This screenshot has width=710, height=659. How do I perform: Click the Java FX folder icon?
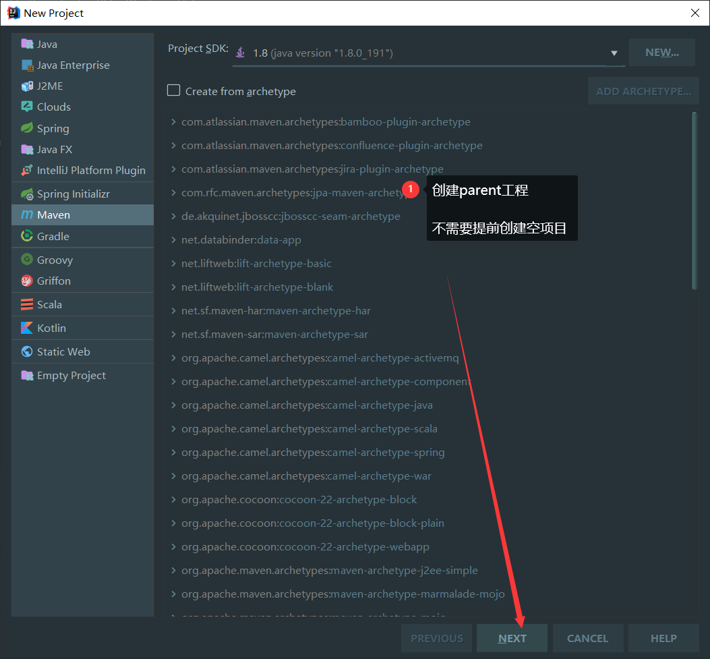27,149
